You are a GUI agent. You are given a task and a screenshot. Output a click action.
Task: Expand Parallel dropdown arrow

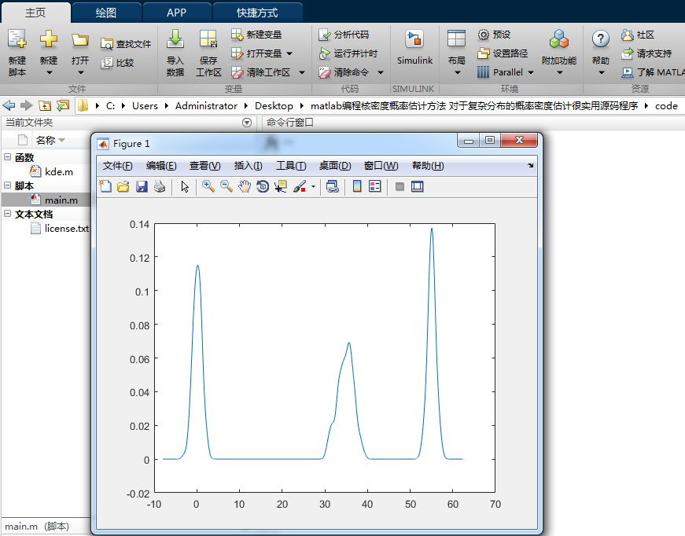tap(531, 72)
